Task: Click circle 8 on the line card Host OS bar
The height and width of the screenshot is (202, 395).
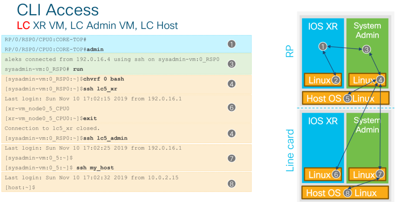Action: 347,192
